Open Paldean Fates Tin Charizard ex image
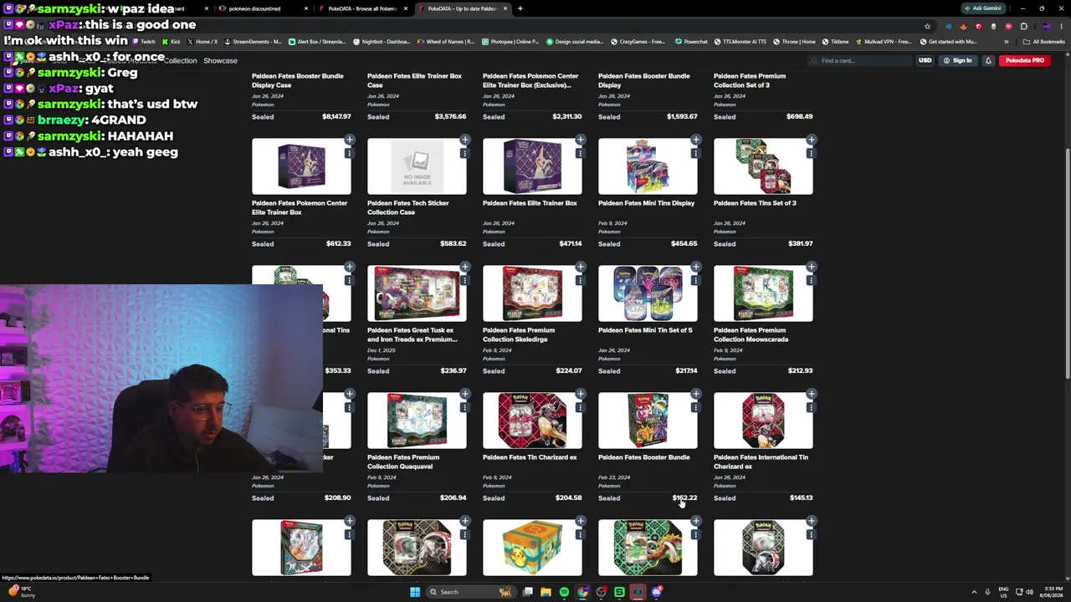This screenshot has height=602, width=1071. coord(532,421)
